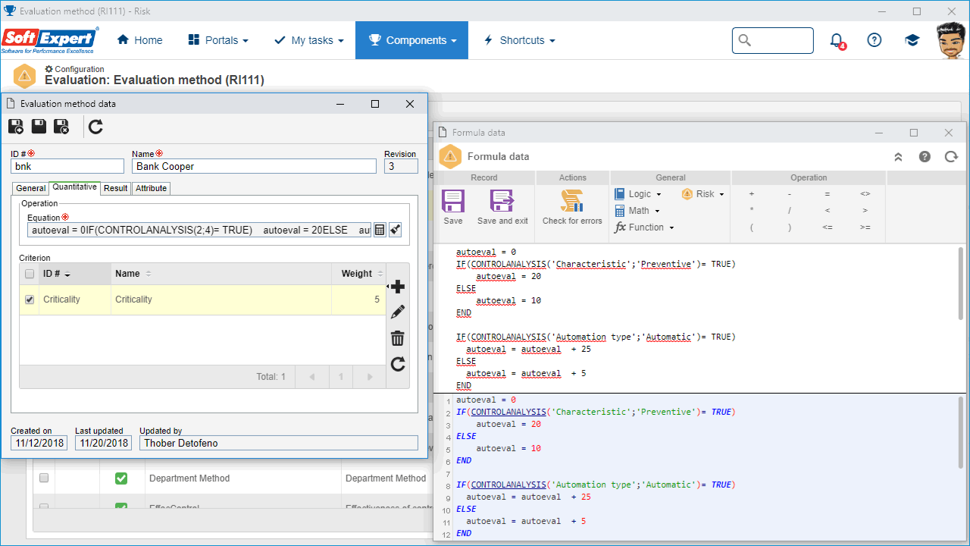Expand the Portals menu
The height and width of the screenshot is (546, 970).
pyautogui.click(x=218, y=40)
